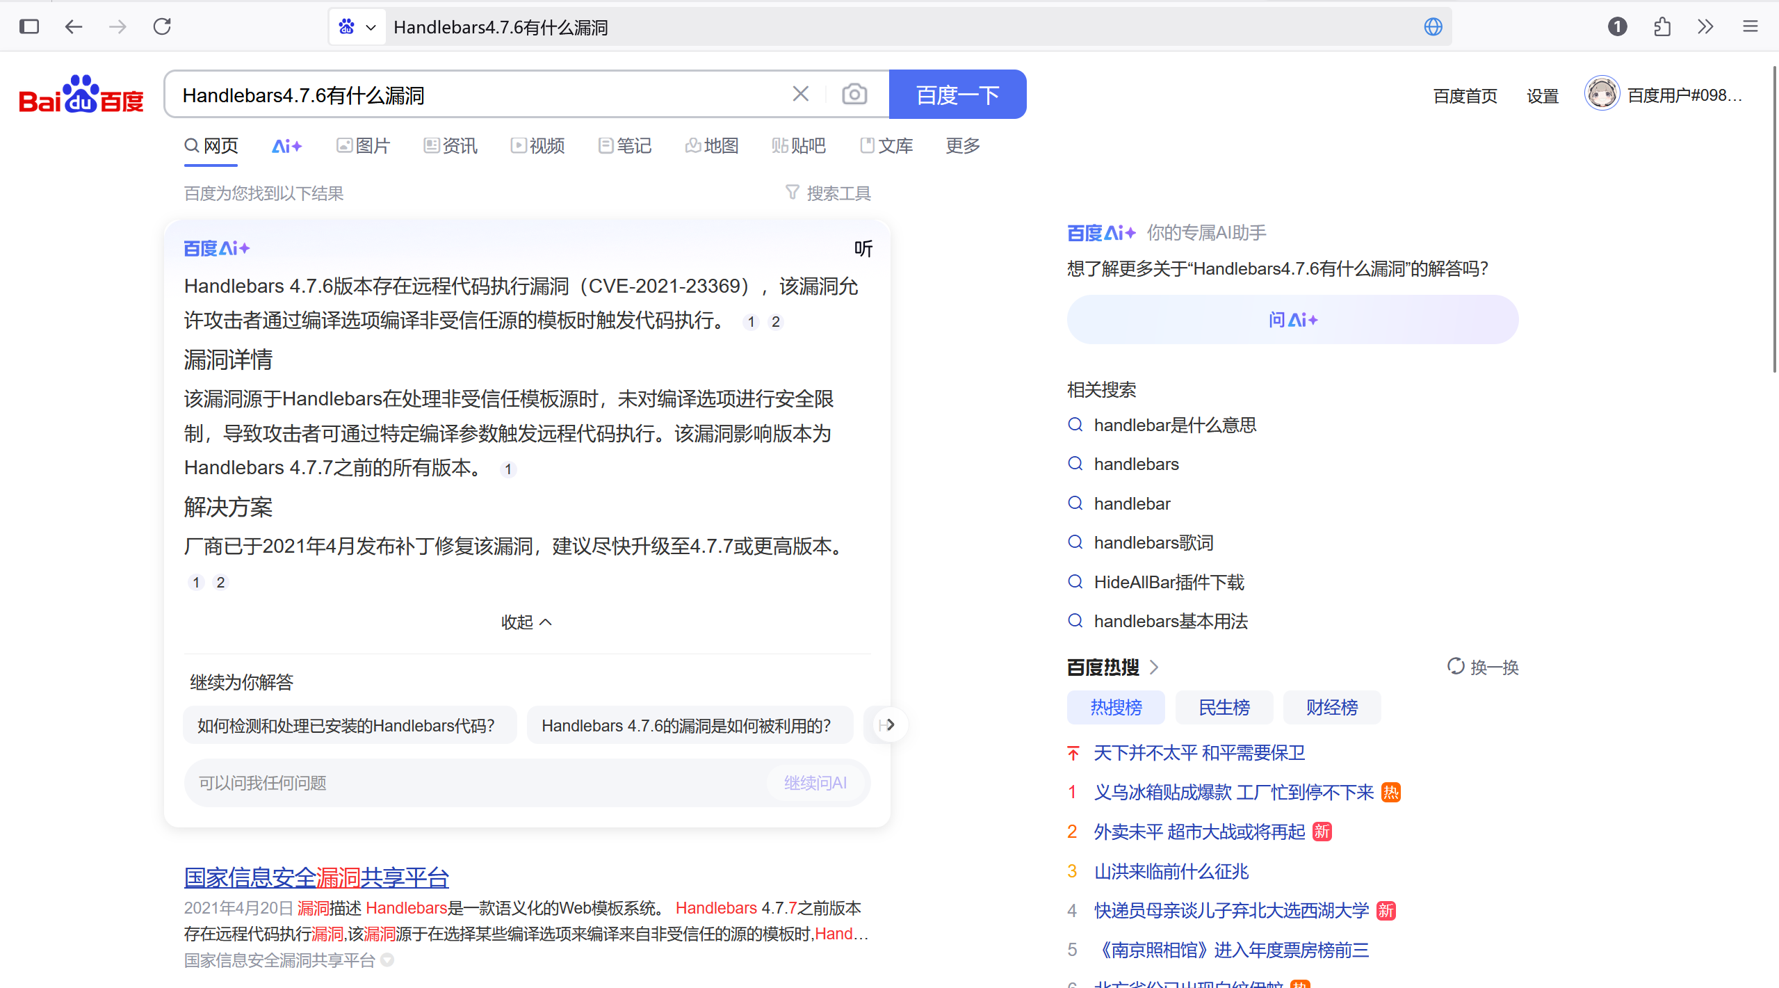Open the Baidu search engine selector dropdown
This screenshot has width=1779, height=988.
click(x=357, y=27)
